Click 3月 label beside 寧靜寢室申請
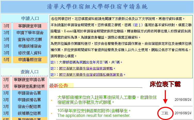 [6, 26]
